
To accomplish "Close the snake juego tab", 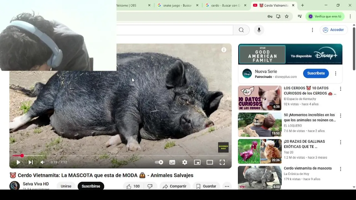I will click(197, 5).
